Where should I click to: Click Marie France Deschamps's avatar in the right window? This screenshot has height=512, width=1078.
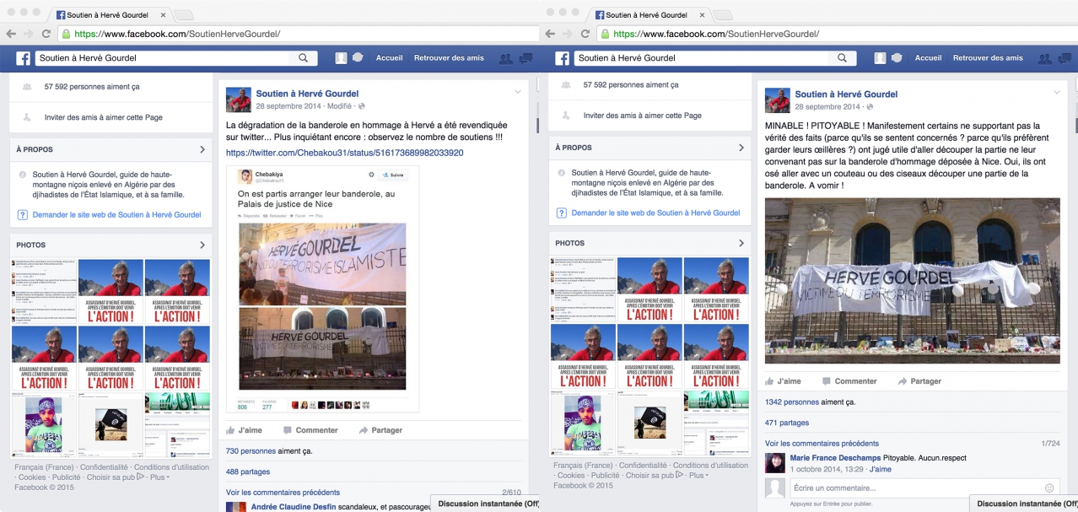[x=775, y=462]
